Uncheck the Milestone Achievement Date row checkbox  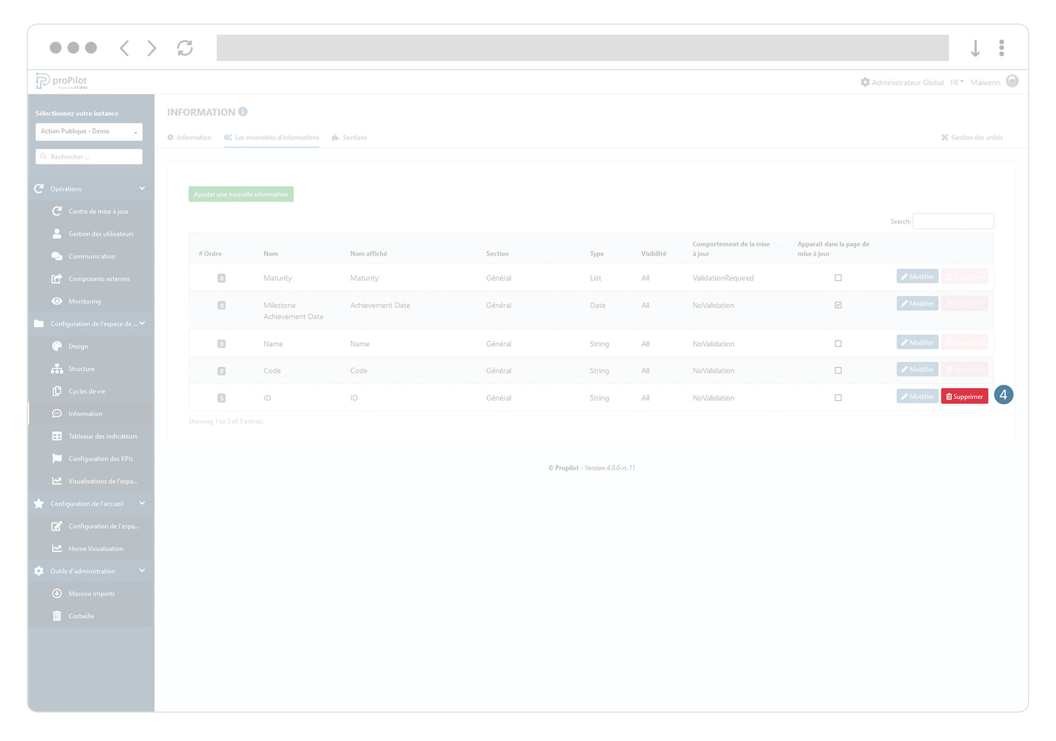pyautogui.click(x=838, y=305)
